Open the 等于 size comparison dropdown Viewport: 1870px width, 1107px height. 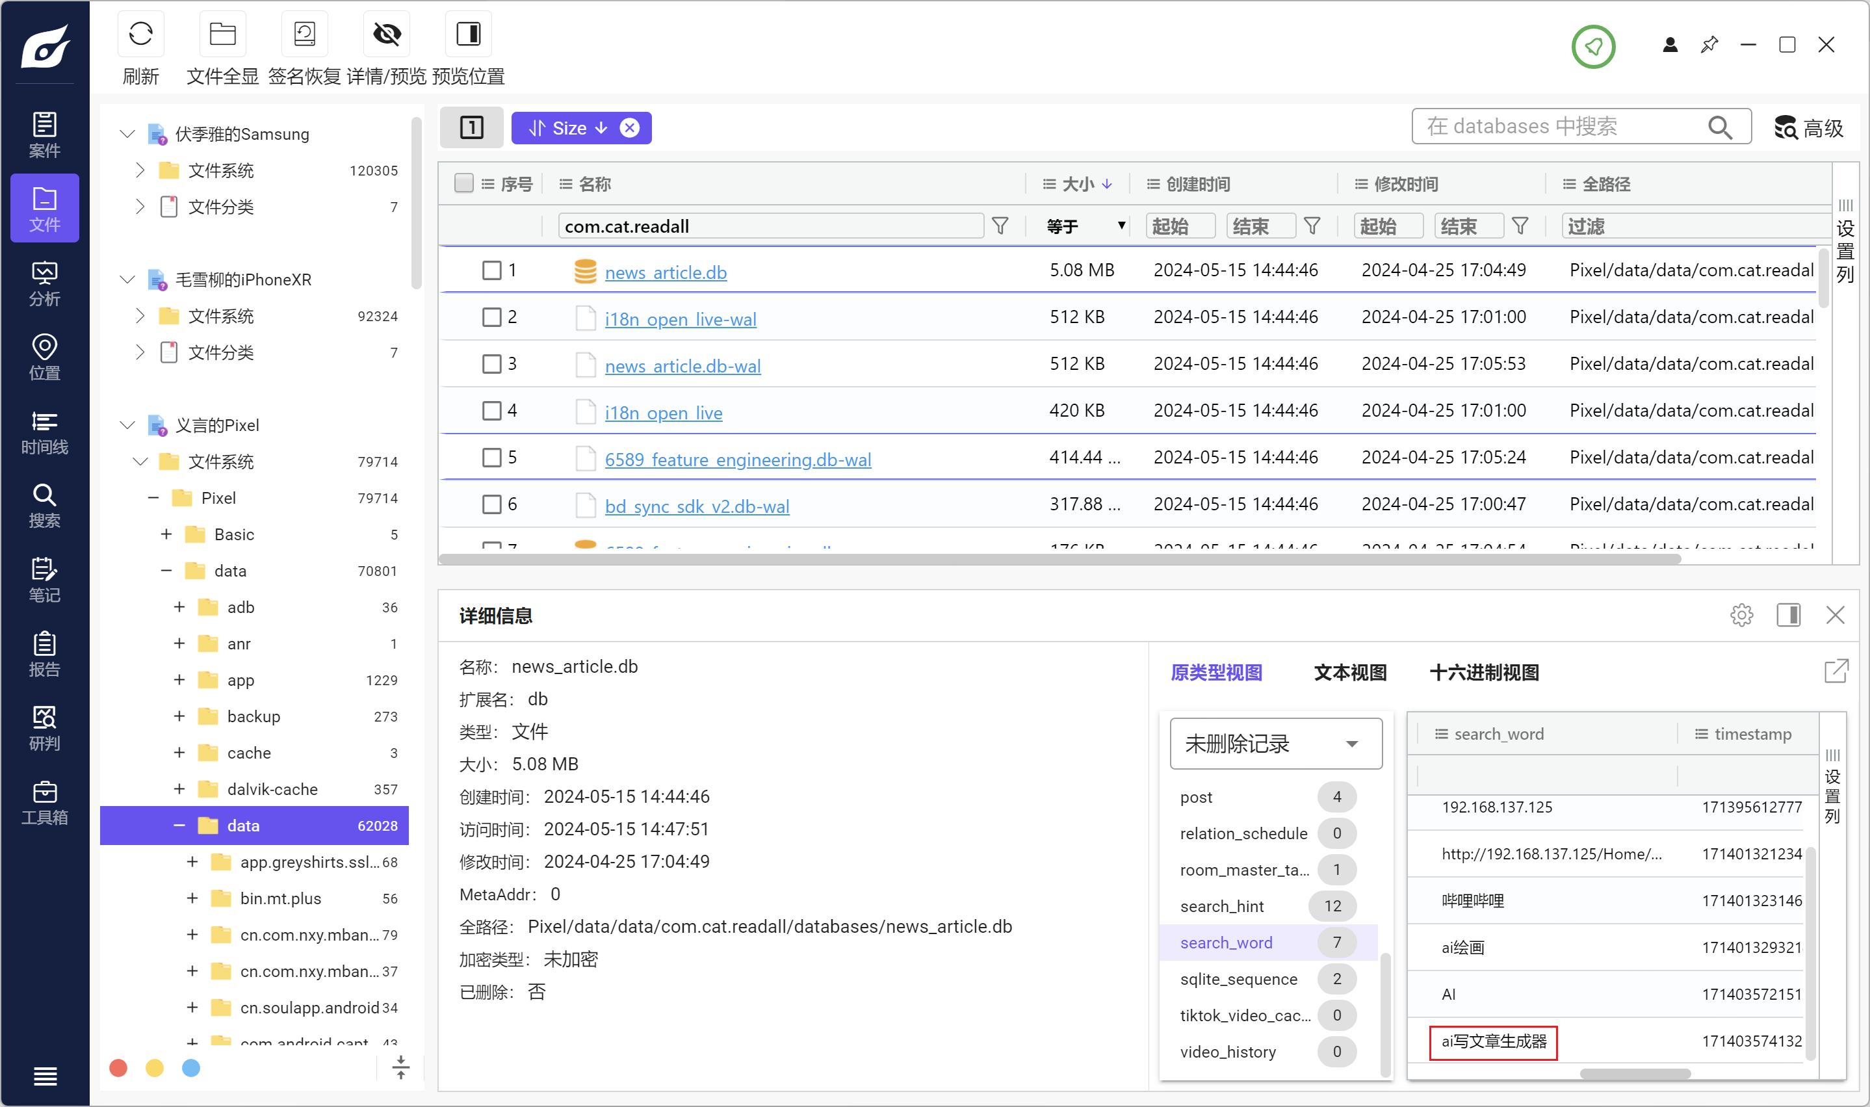1085,226
